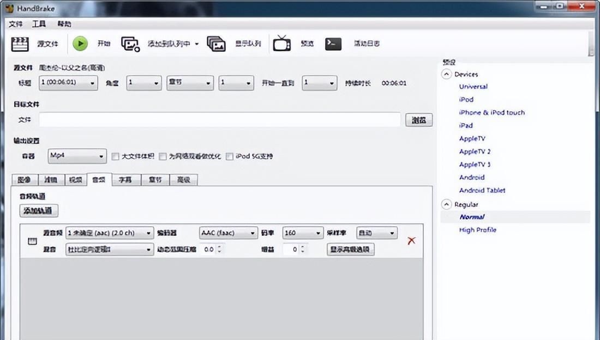This screenshot has width=600, height=340.
Task: Open the mixdown 杜比定向逻辑II dropdown
Action: click(x=110, y=250)
